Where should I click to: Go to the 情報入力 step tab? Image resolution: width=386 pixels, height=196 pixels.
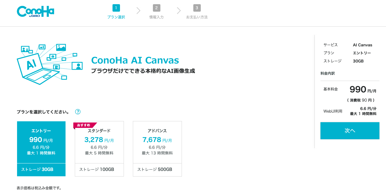[x=156, y=17]
